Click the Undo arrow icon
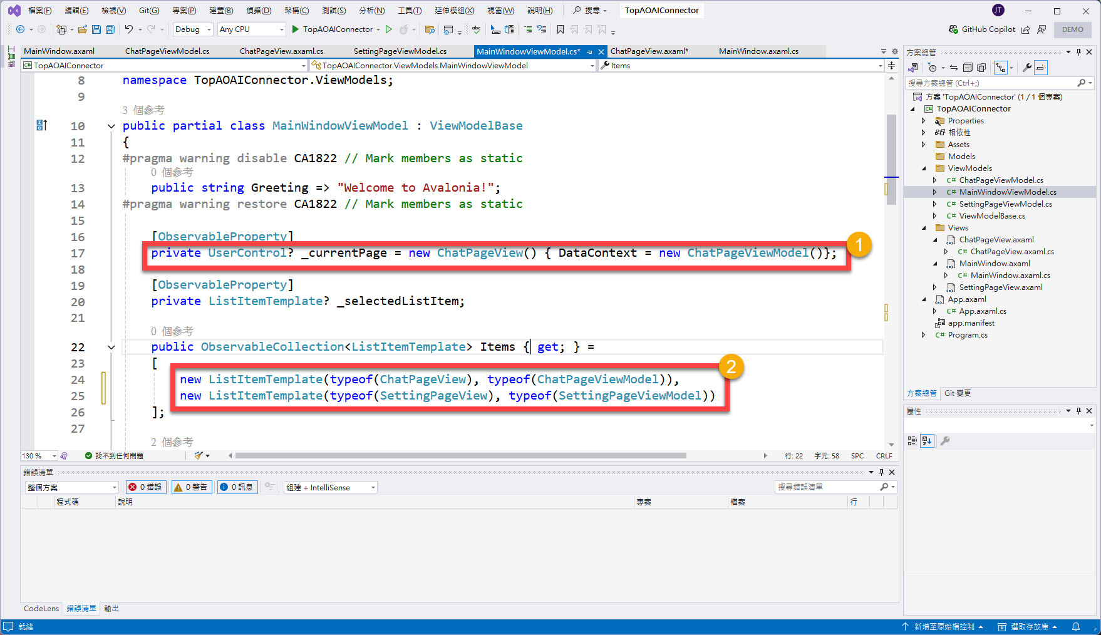This screenshot has height=635, width=1101. (x=128, y=29)
